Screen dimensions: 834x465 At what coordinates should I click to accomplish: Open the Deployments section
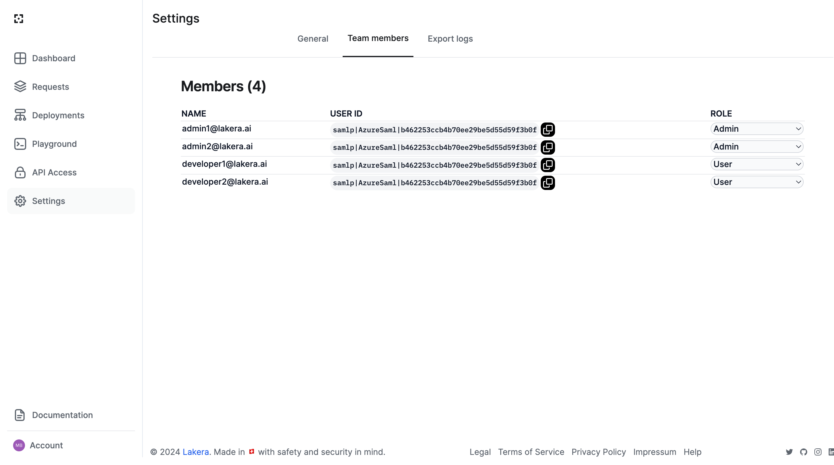(x=58, y=115)
